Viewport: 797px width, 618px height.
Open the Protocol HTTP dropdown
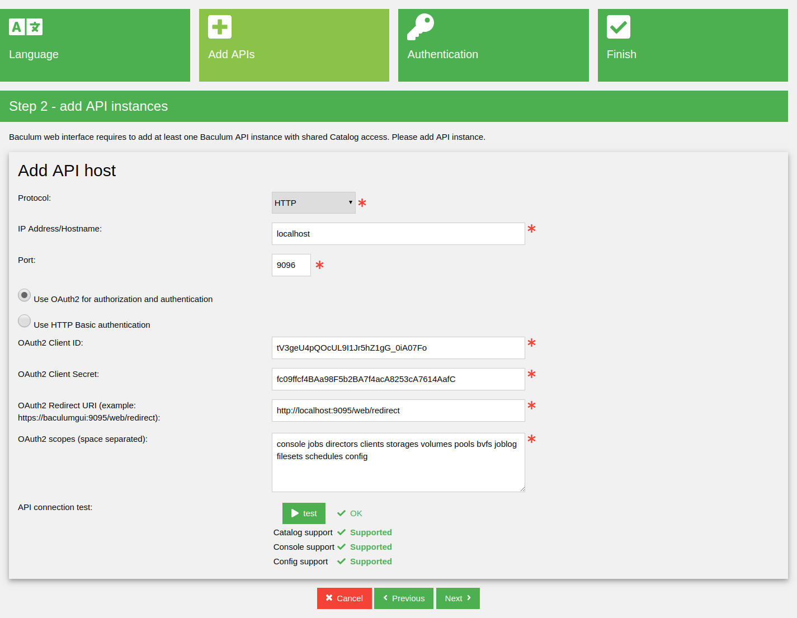point(314,202)
